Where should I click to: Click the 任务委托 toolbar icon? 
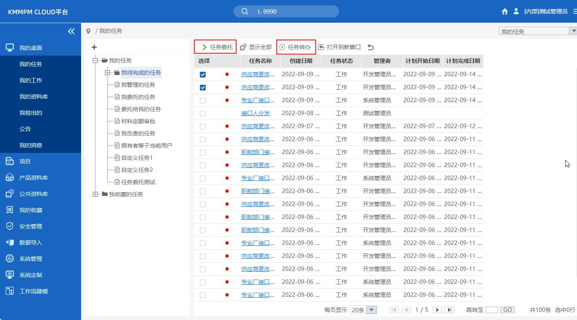[x=215, y=47]
